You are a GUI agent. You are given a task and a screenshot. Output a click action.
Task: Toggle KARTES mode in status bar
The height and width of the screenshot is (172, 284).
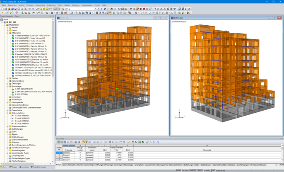[x=193, y=171]
